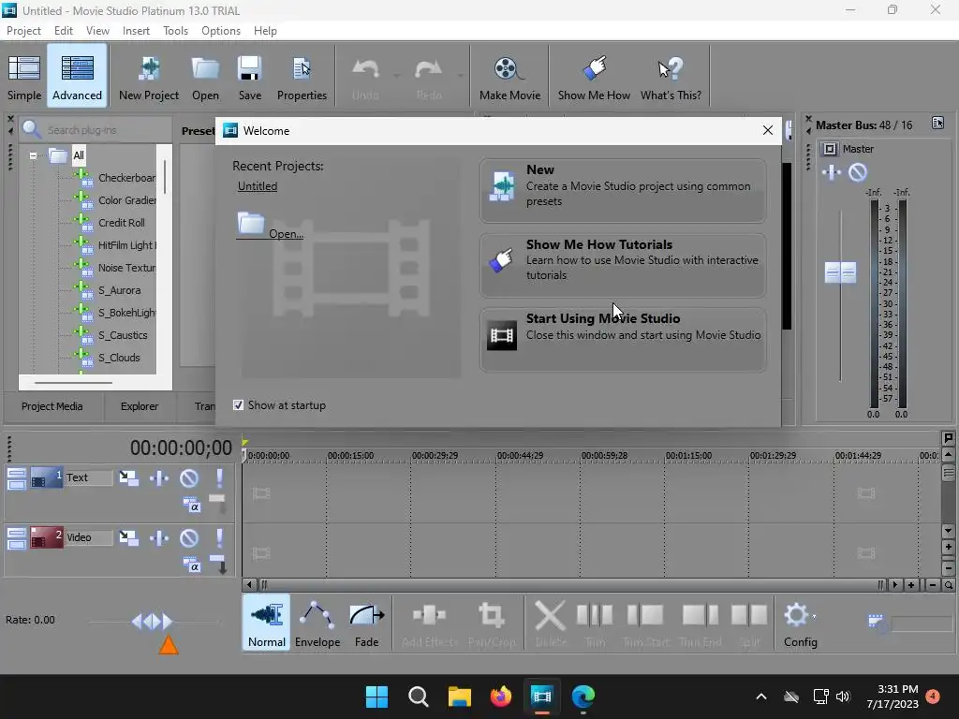The image size is (959, 719).
Task: Switch to the Project Media tab
Action: tap(52, 406)
